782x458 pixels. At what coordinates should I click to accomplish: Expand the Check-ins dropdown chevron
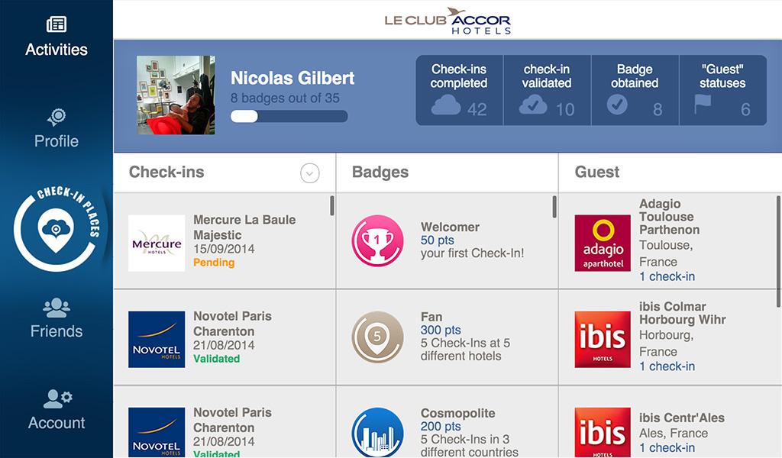310,173
